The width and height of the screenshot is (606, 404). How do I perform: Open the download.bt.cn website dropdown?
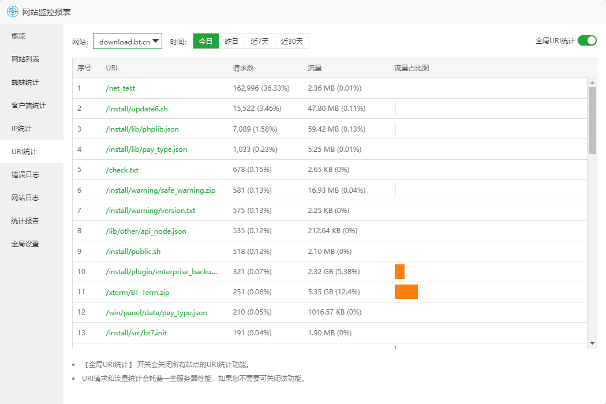pyautogui.click(x=128, y=41)
